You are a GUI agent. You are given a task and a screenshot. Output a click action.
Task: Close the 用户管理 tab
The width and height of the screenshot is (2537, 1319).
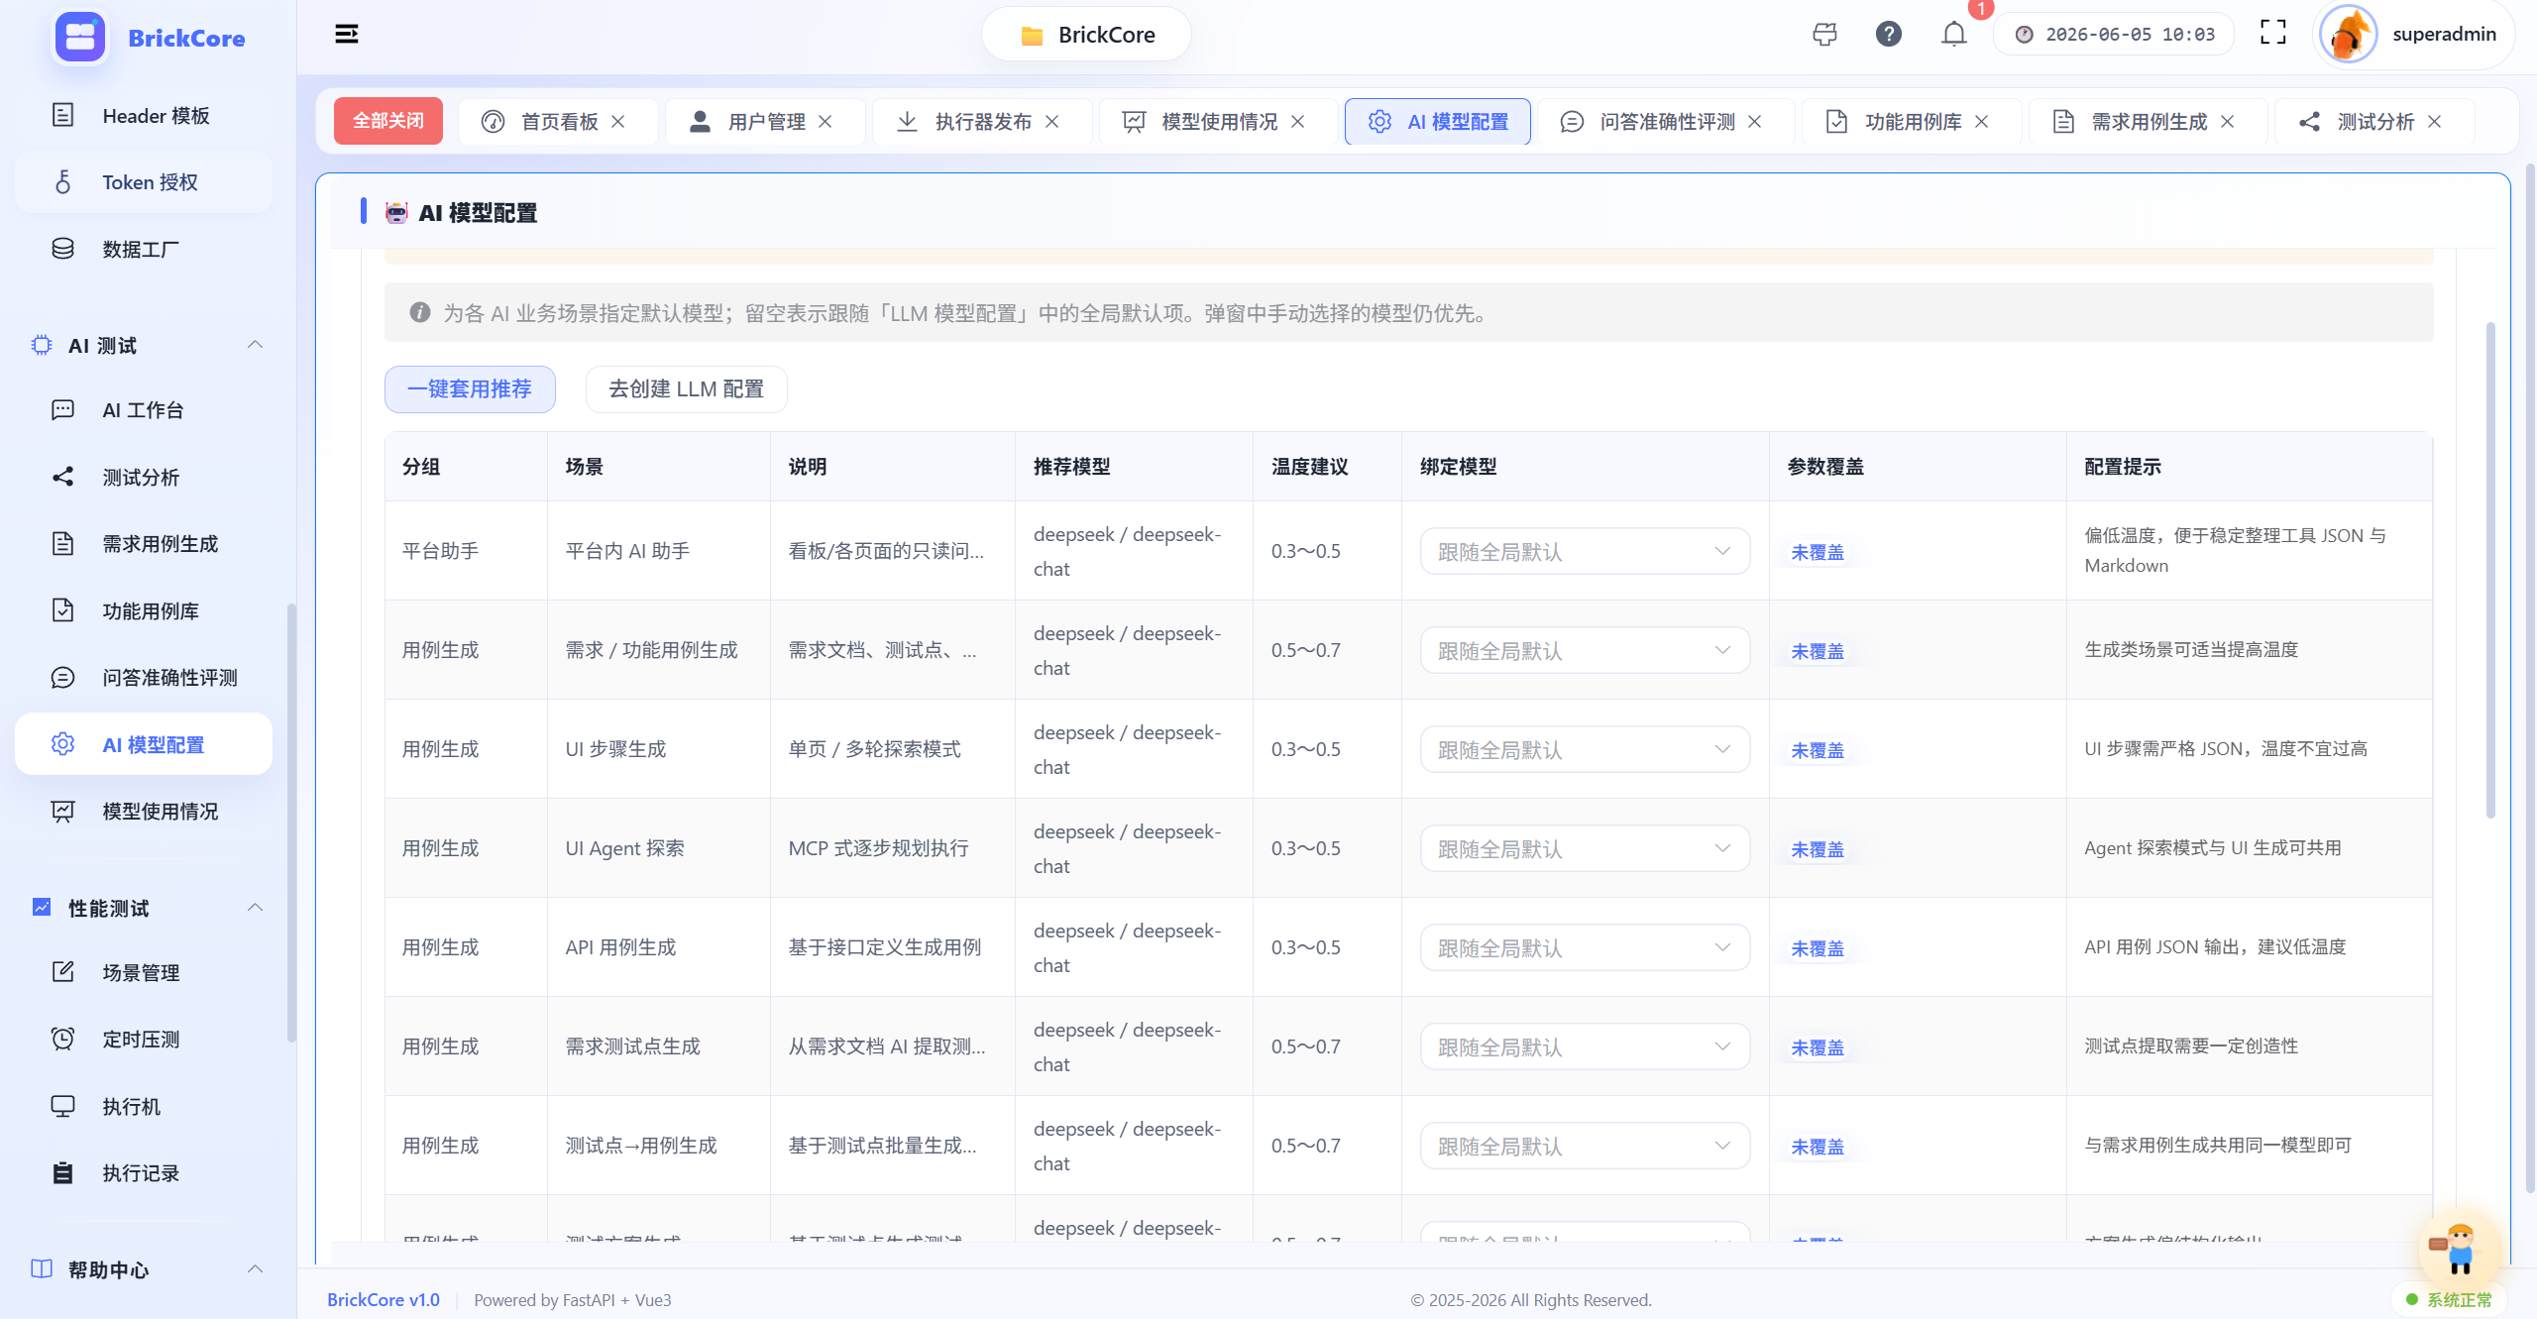tap(826, 122)
